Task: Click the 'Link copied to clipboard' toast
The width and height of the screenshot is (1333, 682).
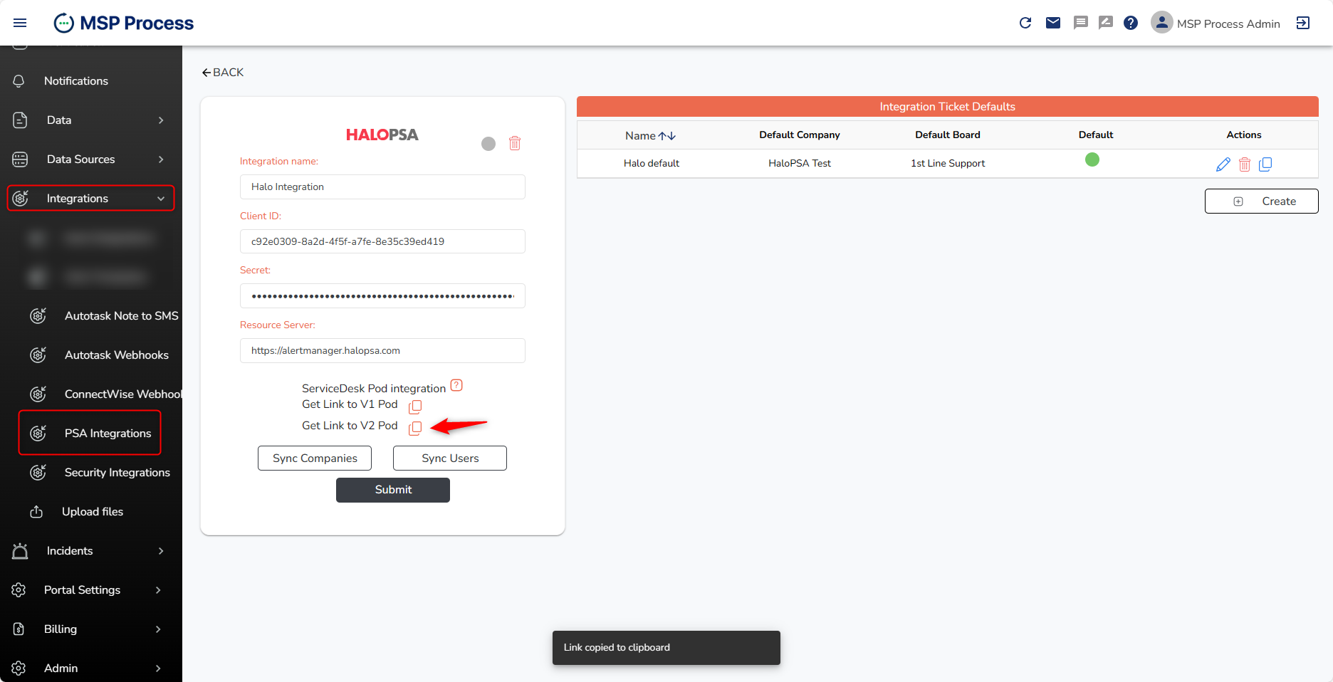Action: click(x=666, y=648)
